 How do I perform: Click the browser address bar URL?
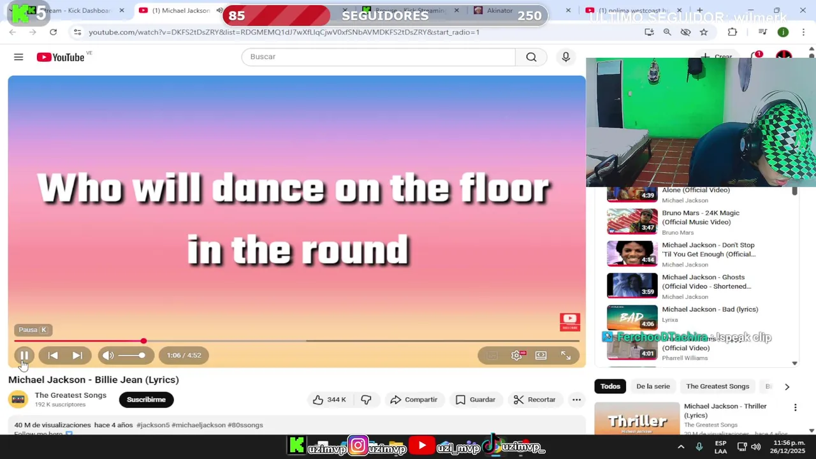(284, 32)
